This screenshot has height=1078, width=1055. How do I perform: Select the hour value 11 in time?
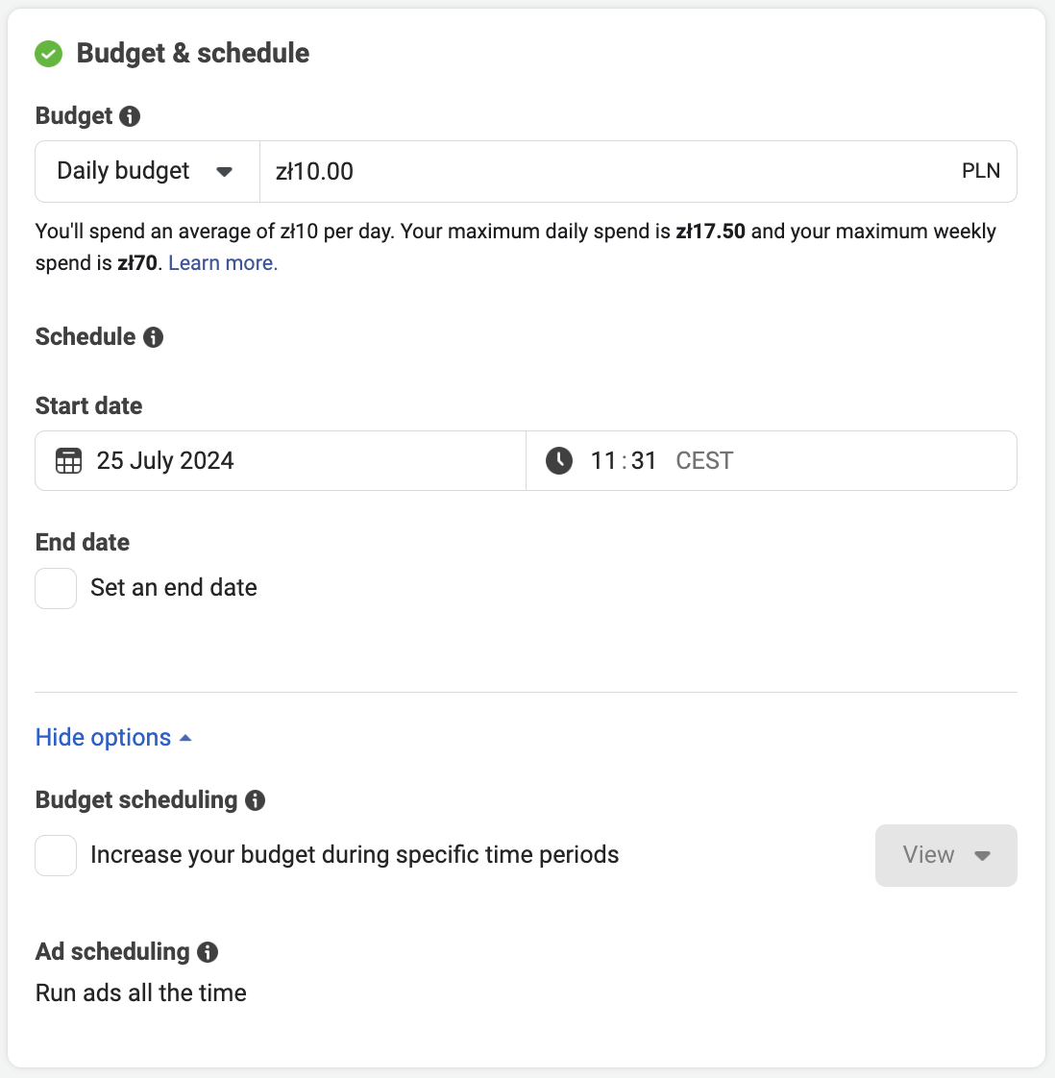pyautogui.click(x=603, y=461)
